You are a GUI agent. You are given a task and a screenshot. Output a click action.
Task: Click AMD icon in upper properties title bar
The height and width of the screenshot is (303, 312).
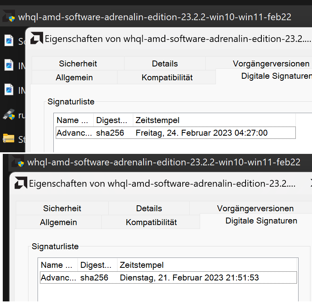[x=37, y=38]
